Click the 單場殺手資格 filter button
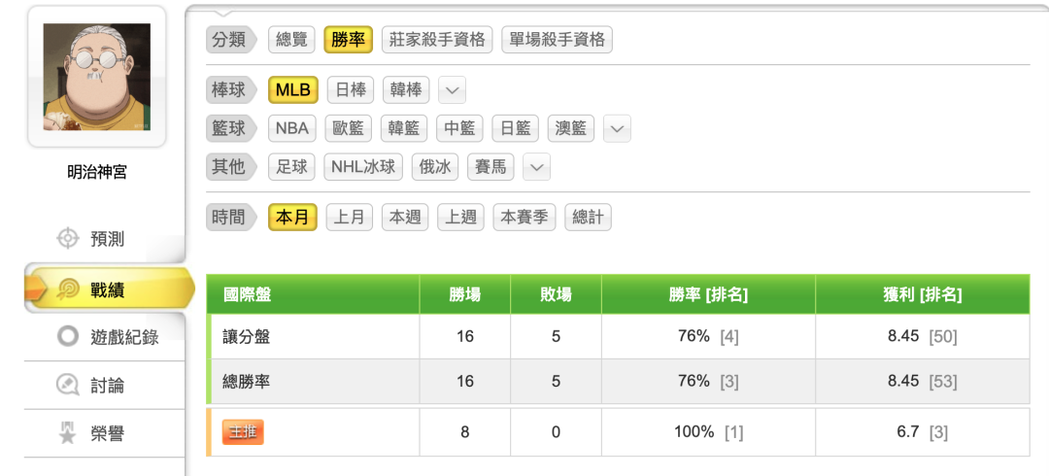Screen dimensions: 1049x476 (x=557, y=40)
